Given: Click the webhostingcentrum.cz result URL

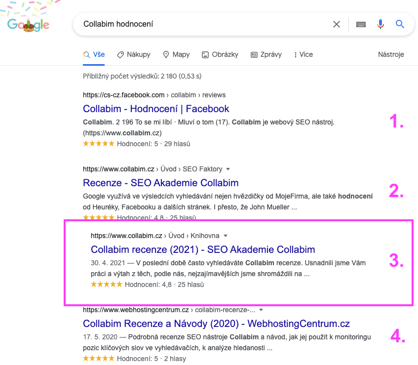Looking at the screenshot, I should click(169, 310).
